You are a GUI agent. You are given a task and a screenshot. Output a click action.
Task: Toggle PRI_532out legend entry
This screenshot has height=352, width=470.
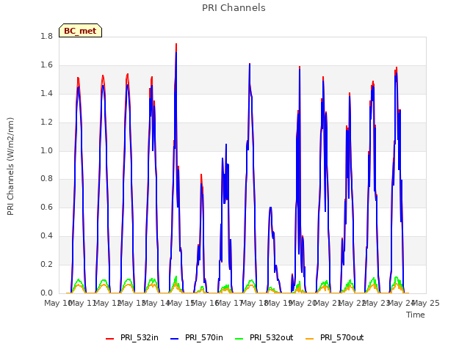click(264, 338)
